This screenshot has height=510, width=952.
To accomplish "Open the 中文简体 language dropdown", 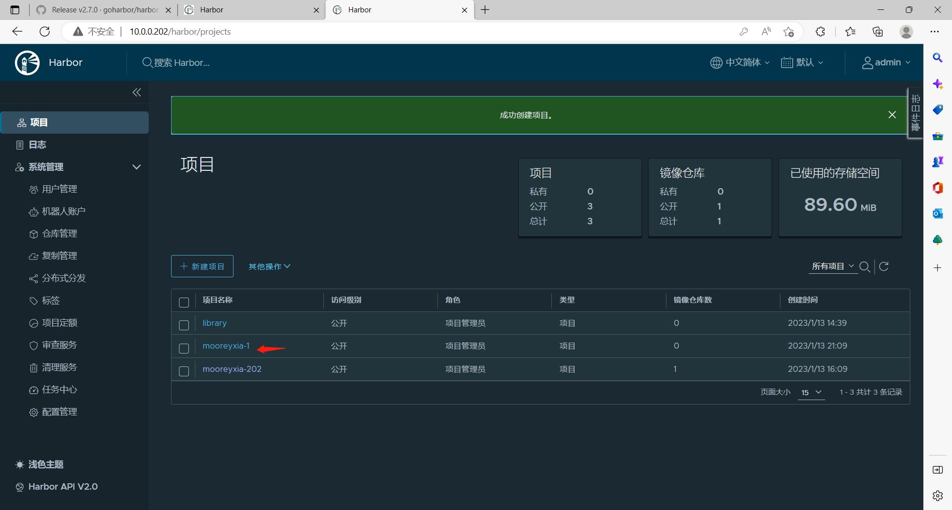I will pos(740,62).
